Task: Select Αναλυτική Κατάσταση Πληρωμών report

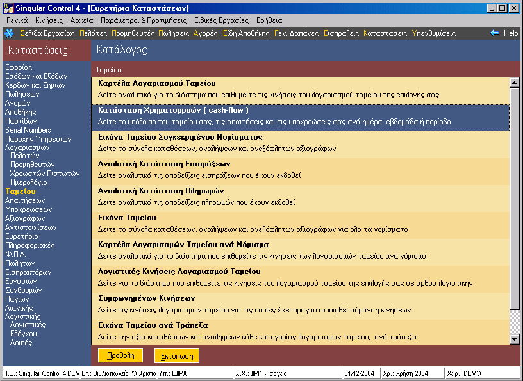Action: tap(301, 199)
